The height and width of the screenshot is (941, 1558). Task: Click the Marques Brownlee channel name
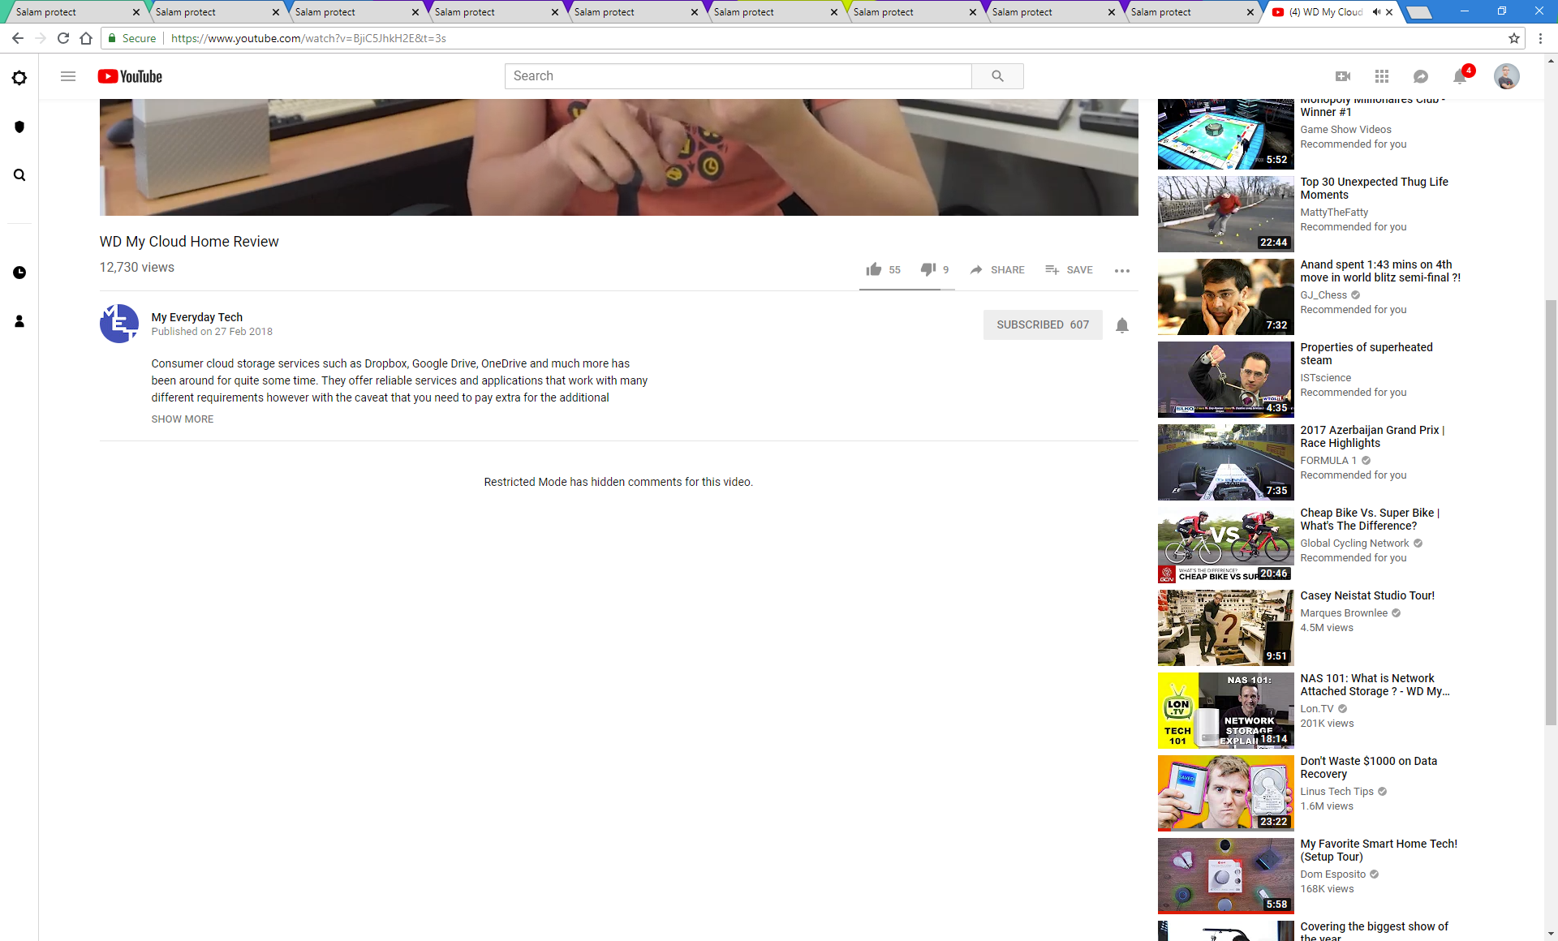1344,613
